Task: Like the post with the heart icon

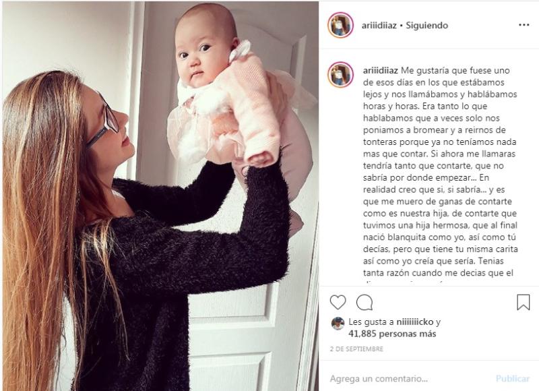Action: (x=338, y=302)
